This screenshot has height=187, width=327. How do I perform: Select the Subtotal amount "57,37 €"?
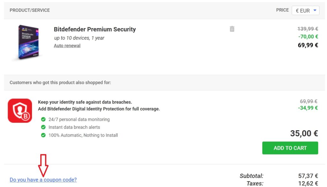(x=307, y=176)
